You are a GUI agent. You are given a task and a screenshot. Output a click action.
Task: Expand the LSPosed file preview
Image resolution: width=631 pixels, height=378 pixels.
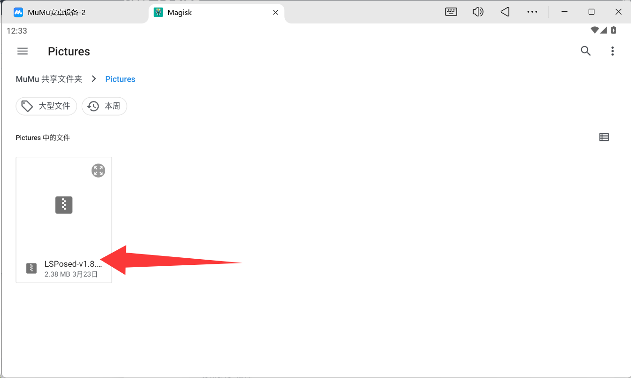pyautogui.click(x=98, y=170)
